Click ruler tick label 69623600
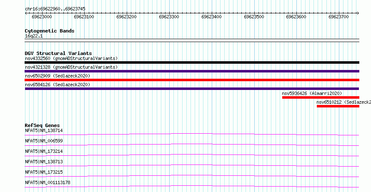This screenshot has width=371, height=192. coord(296,17)
